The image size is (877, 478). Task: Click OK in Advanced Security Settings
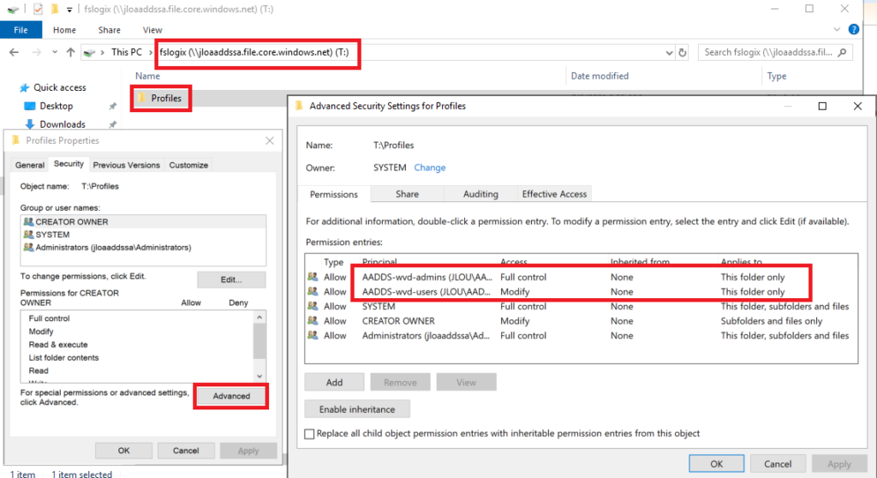point(716,464)
